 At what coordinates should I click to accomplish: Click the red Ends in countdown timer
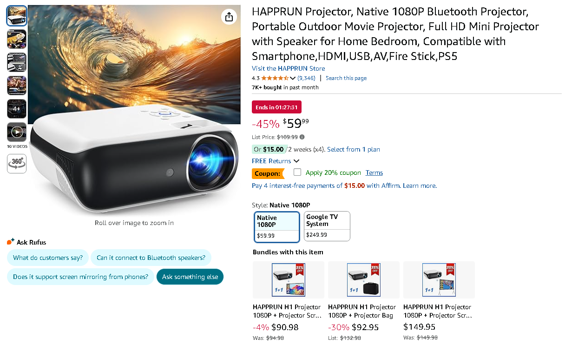(x=276, y=106)
